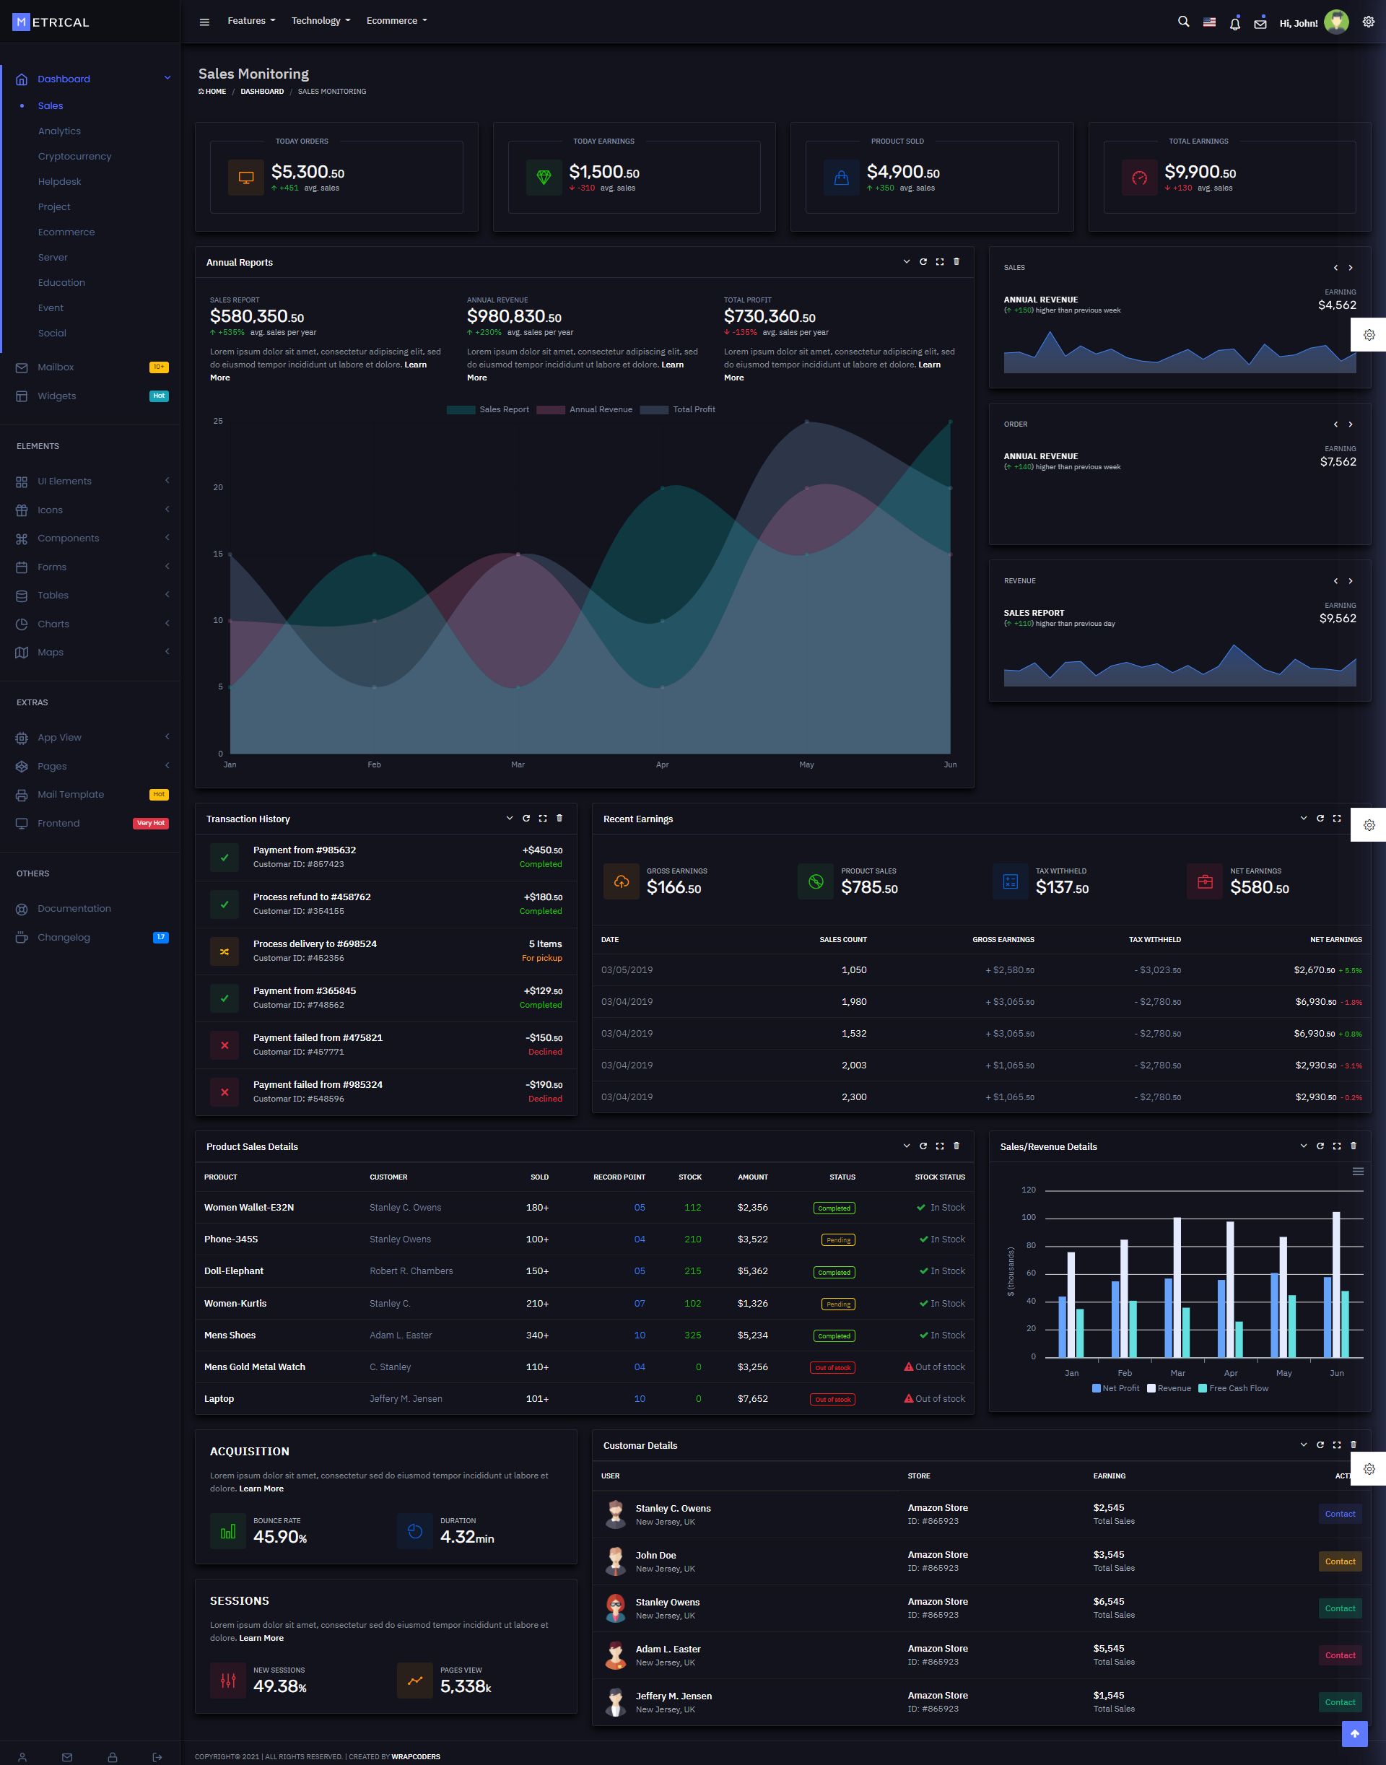Viewport: 1386px width, 1765px height.
Task: Toggle the sidebar using the hamburger icon
Action: click(x=204, y=22)
